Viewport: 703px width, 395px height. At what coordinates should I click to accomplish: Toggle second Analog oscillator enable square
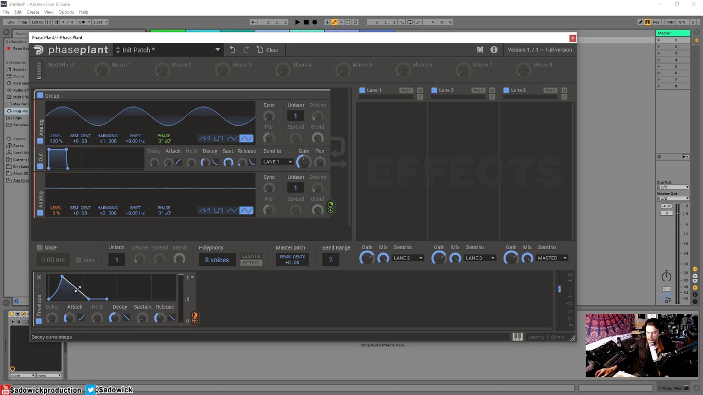coord(40,213)
